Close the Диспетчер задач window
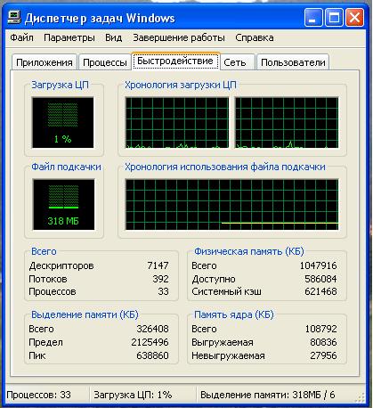This screenshot has width=373, height=408. [355, 18]
